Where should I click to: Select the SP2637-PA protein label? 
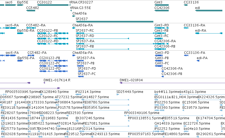tap(86, 58)
